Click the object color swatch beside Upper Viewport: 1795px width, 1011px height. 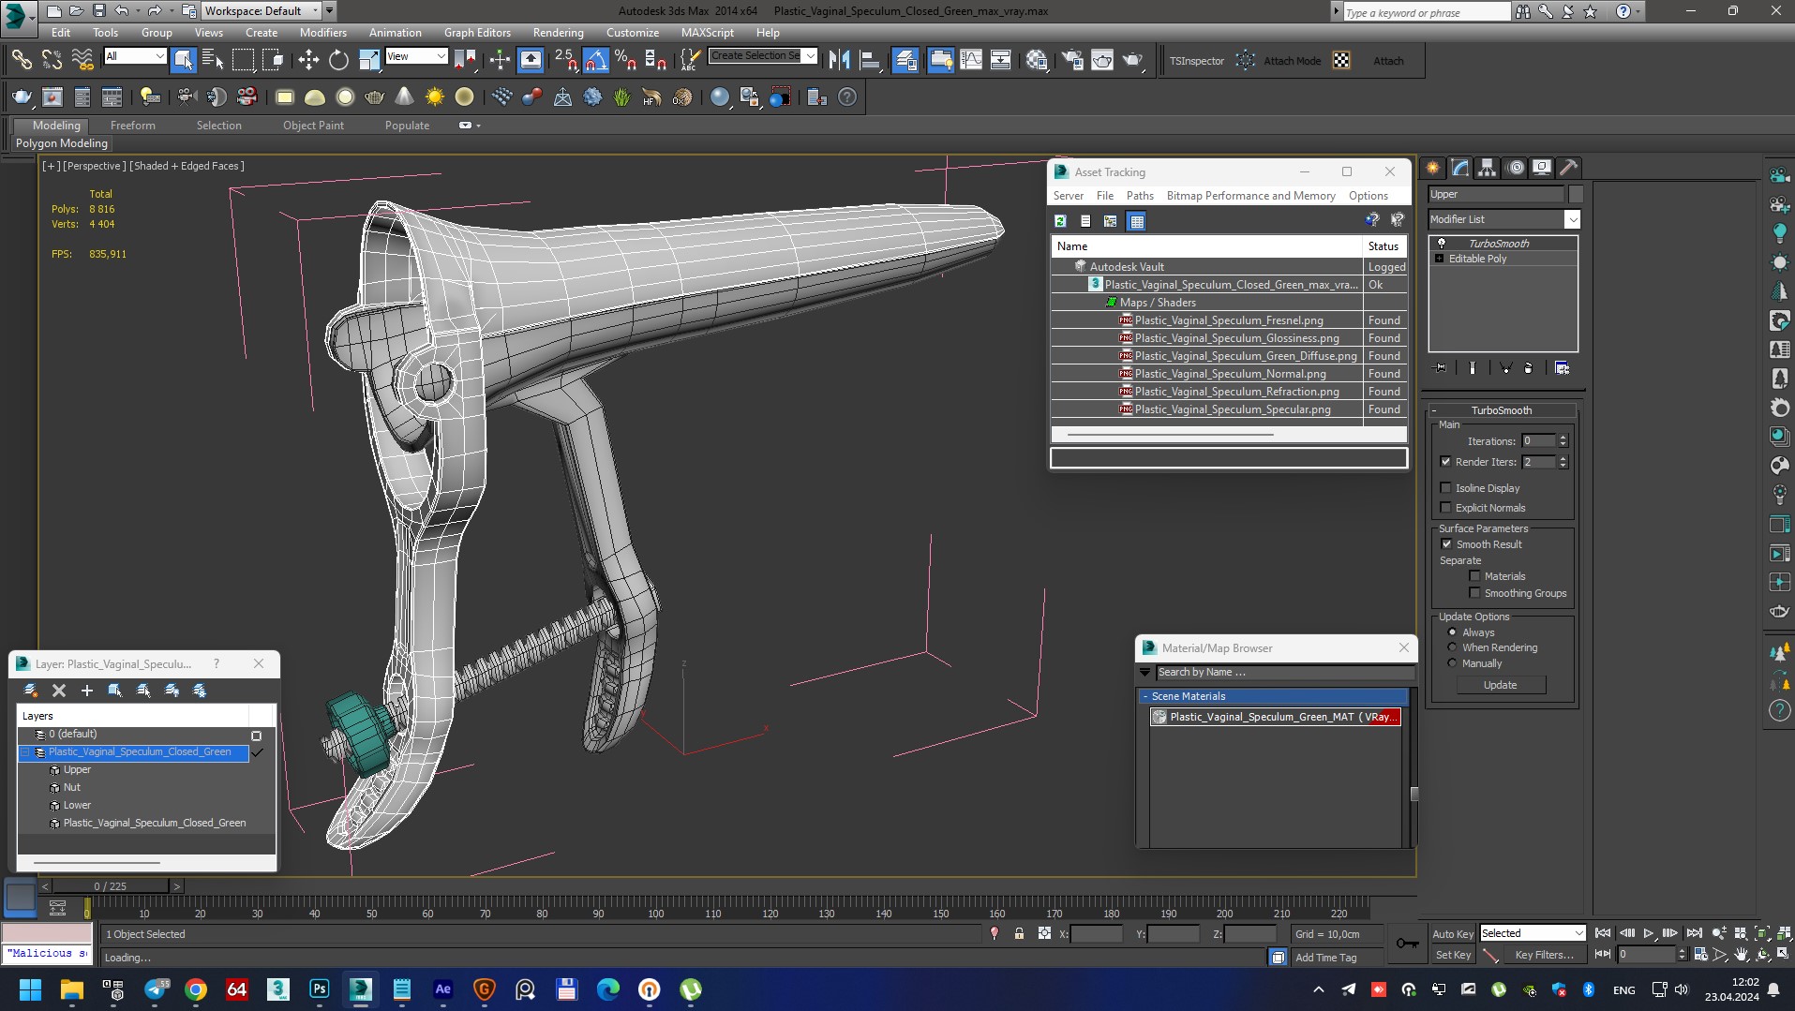pos(1576,194)
